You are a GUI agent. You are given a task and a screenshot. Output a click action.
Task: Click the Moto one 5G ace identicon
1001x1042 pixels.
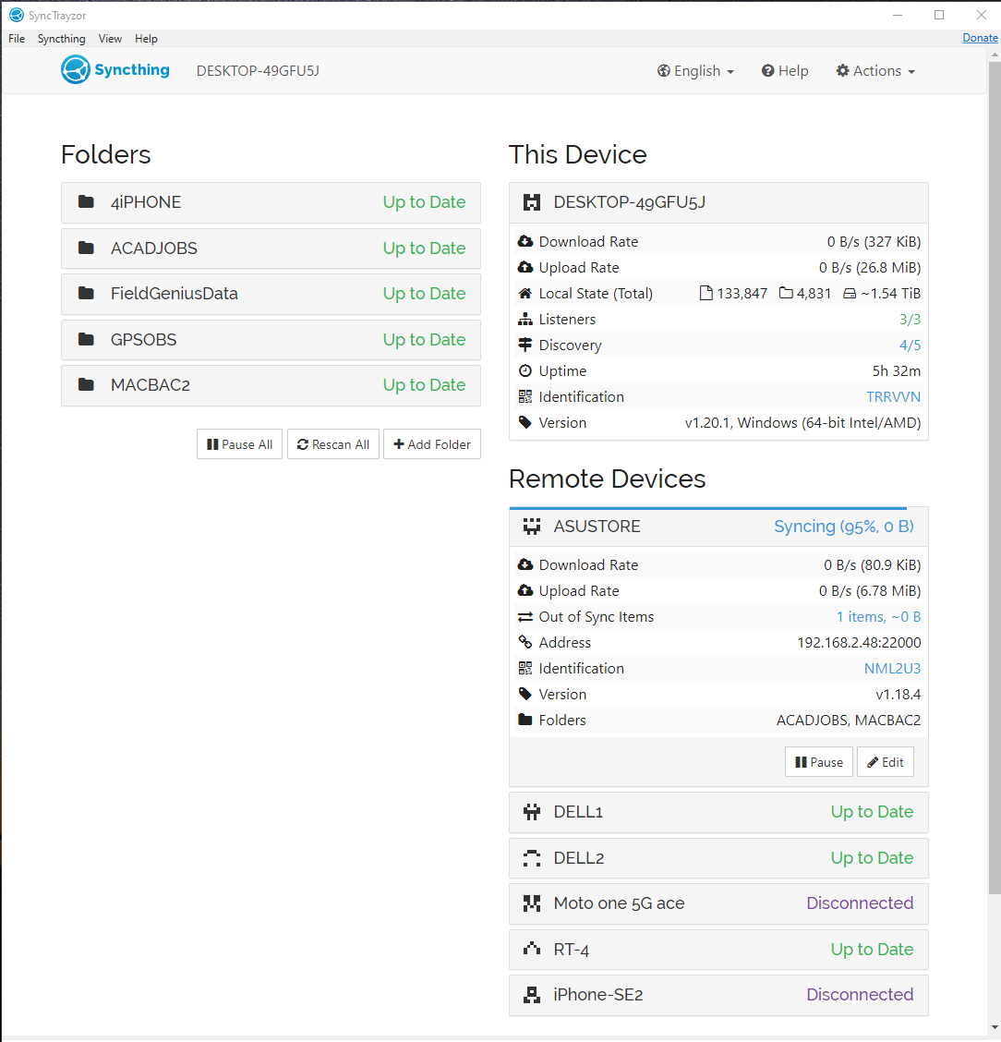[531, 903]
